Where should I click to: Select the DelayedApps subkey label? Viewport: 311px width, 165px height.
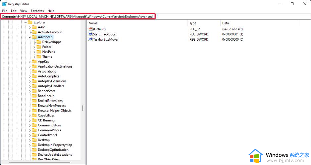[52, 42]
